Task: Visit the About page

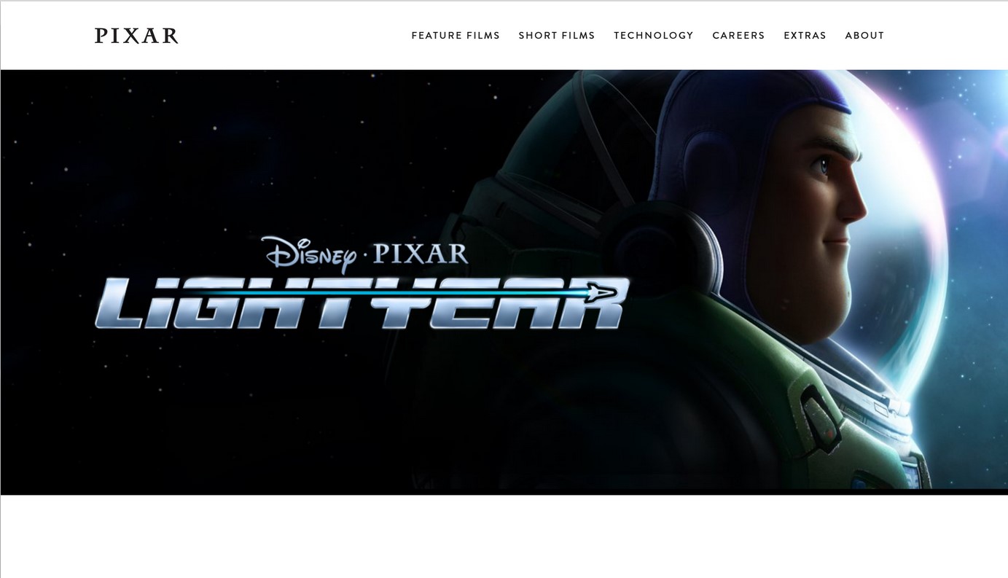Action: [864, 36]
